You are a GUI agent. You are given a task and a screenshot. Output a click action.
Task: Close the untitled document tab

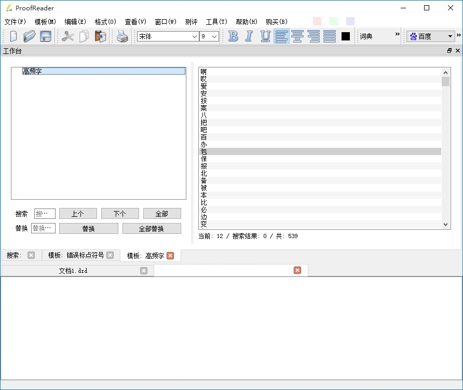click(x=297, y=270)
